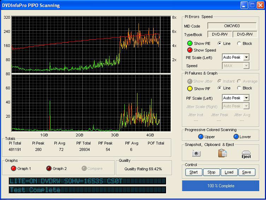Eject the disc using the Eject icon
Image resolution: width=266 pixels, height=200 pixels.
coord(246,154)
